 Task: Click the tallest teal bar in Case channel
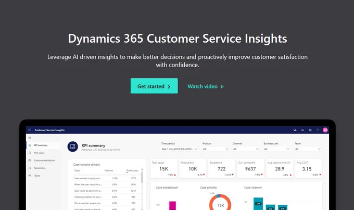pos(258,204)
